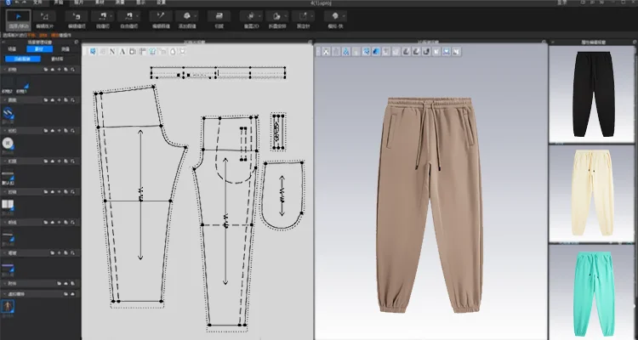Toggle the highlighted blue garment icon in 3D toolbar

377,51
